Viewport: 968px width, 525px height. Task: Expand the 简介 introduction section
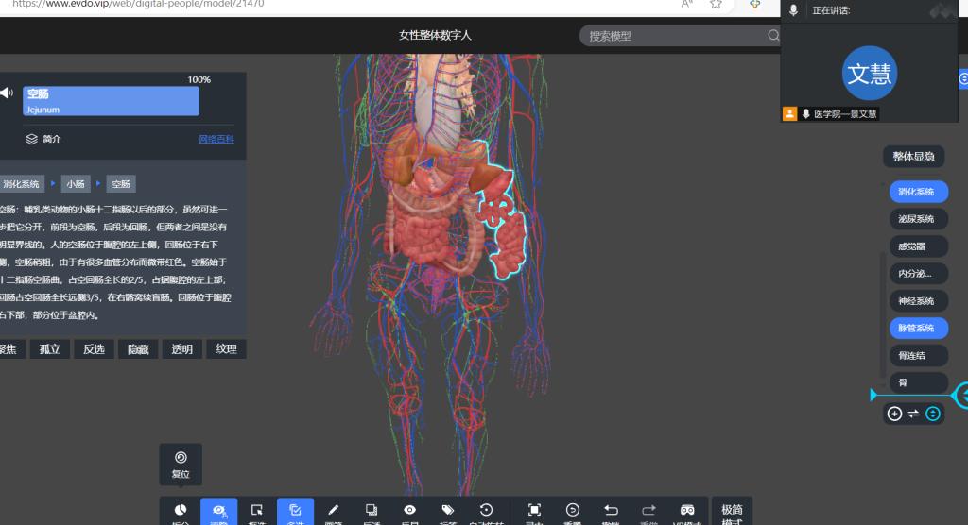pyautogui.click(x=43, y=139)
